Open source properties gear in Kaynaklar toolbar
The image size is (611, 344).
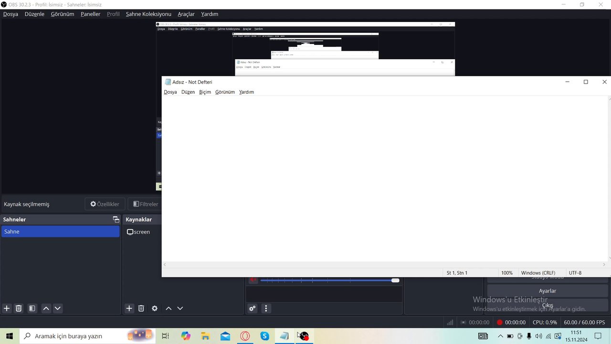click(155, 308)
